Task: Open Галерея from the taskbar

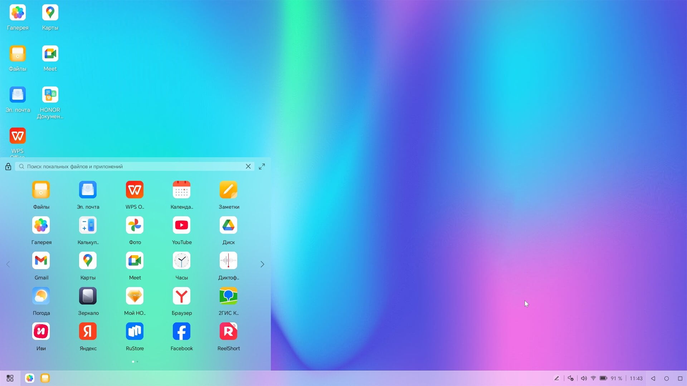Action: pyautogui.click(x=30, y=378)
